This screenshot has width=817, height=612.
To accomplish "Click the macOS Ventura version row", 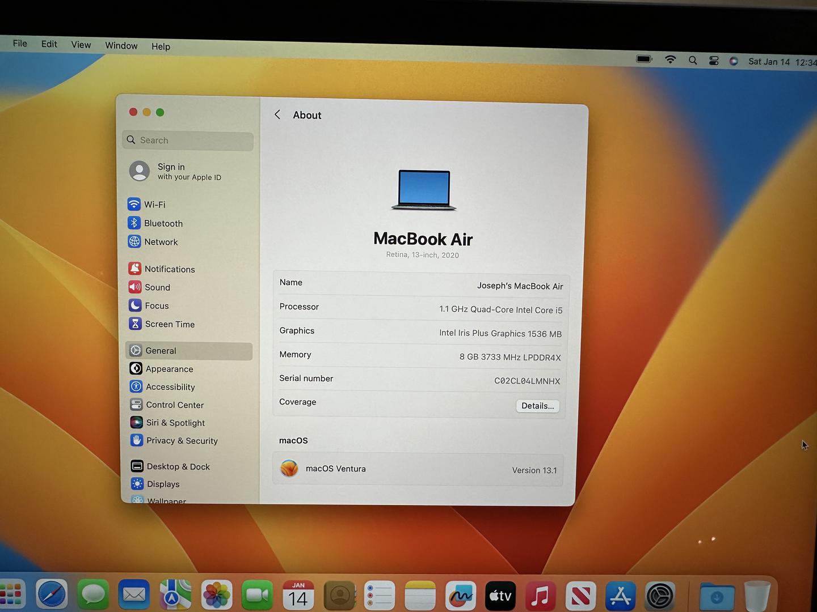I will point(418,469).
